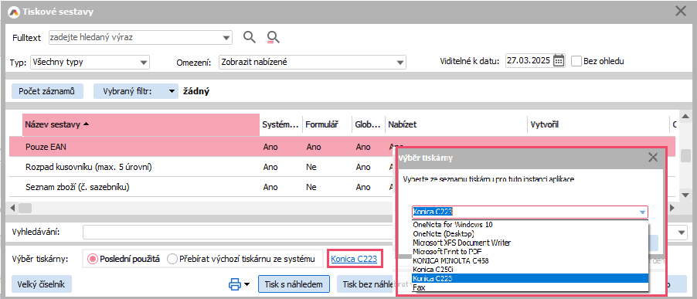Click the Vytvořil column header
697x299 pixels.
coord(599,125)
